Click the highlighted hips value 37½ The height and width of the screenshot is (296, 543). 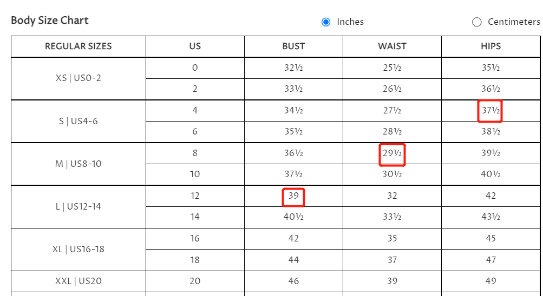(x=490, y=111)
